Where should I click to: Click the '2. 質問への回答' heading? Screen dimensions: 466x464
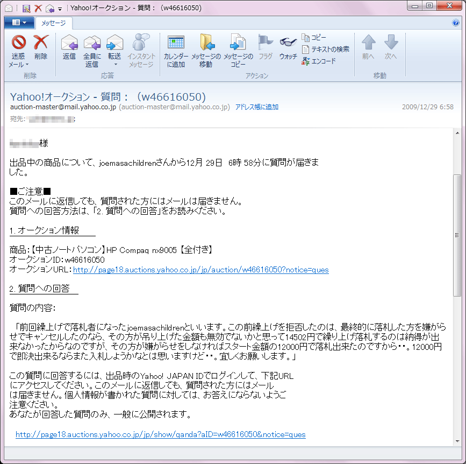[x=40, y=289]
